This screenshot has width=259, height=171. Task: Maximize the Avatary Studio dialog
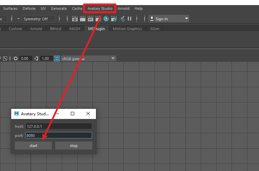72,114
